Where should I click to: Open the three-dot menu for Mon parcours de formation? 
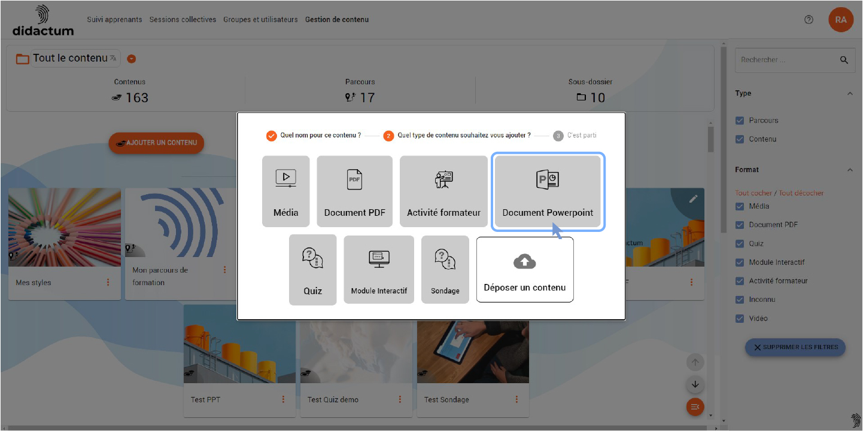click(x=225, y=270)
